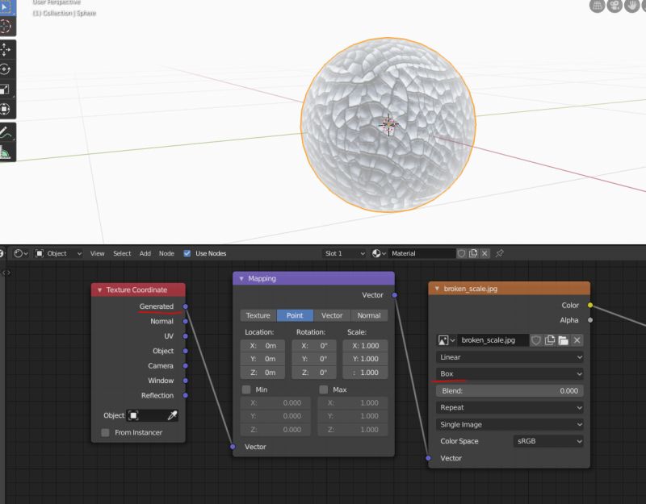The height and width of the screenshot is (504, 646).
Task: Click the Alpha output socket
Action: 590,320
